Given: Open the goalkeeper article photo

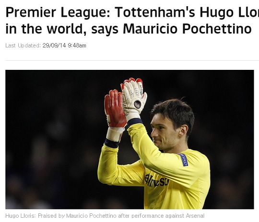Looking at the screenshot, I should 129,139.
